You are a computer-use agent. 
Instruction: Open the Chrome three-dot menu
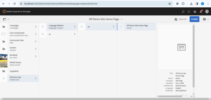[x=208, y=4]
